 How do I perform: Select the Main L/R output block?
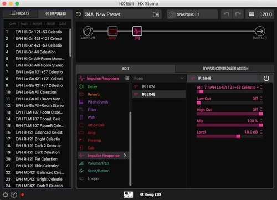260,31
